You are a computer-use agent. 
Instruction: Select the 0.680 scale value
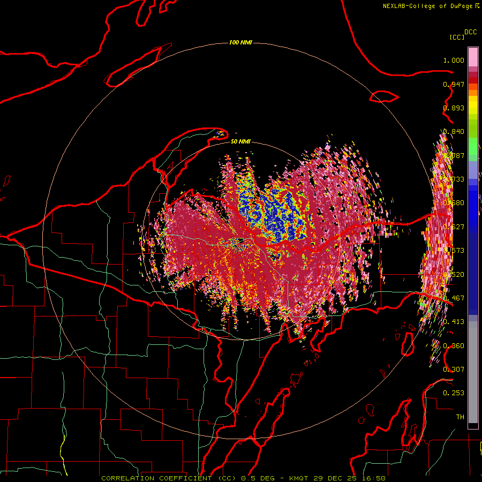click(x=454, y=203)
